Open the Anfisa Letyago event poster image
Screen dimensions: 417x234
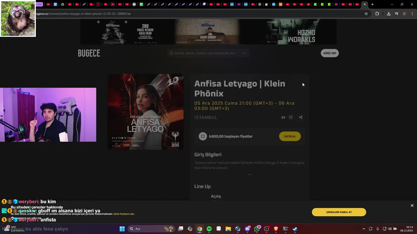coord(146,112)
